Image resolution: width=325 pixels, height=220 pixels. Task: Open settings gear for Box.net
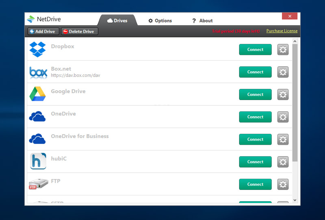pyautogui.click(x=283, y=72)
